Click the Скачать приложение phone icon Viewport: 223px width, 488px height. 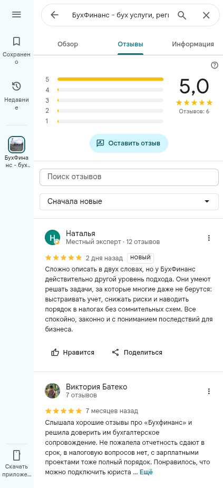coord(16,455)
